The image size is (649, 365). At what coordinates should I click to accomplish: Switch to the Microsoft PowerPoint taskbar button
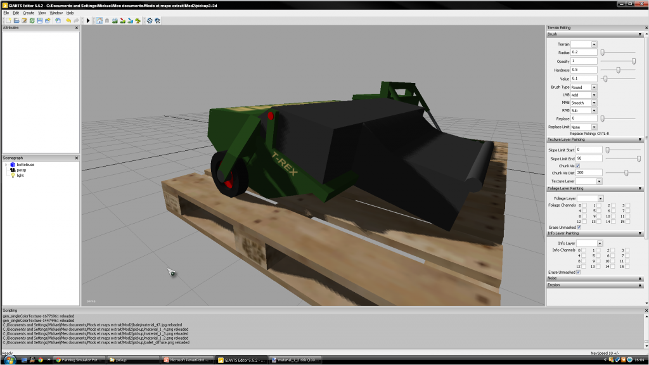click(188, 360)
